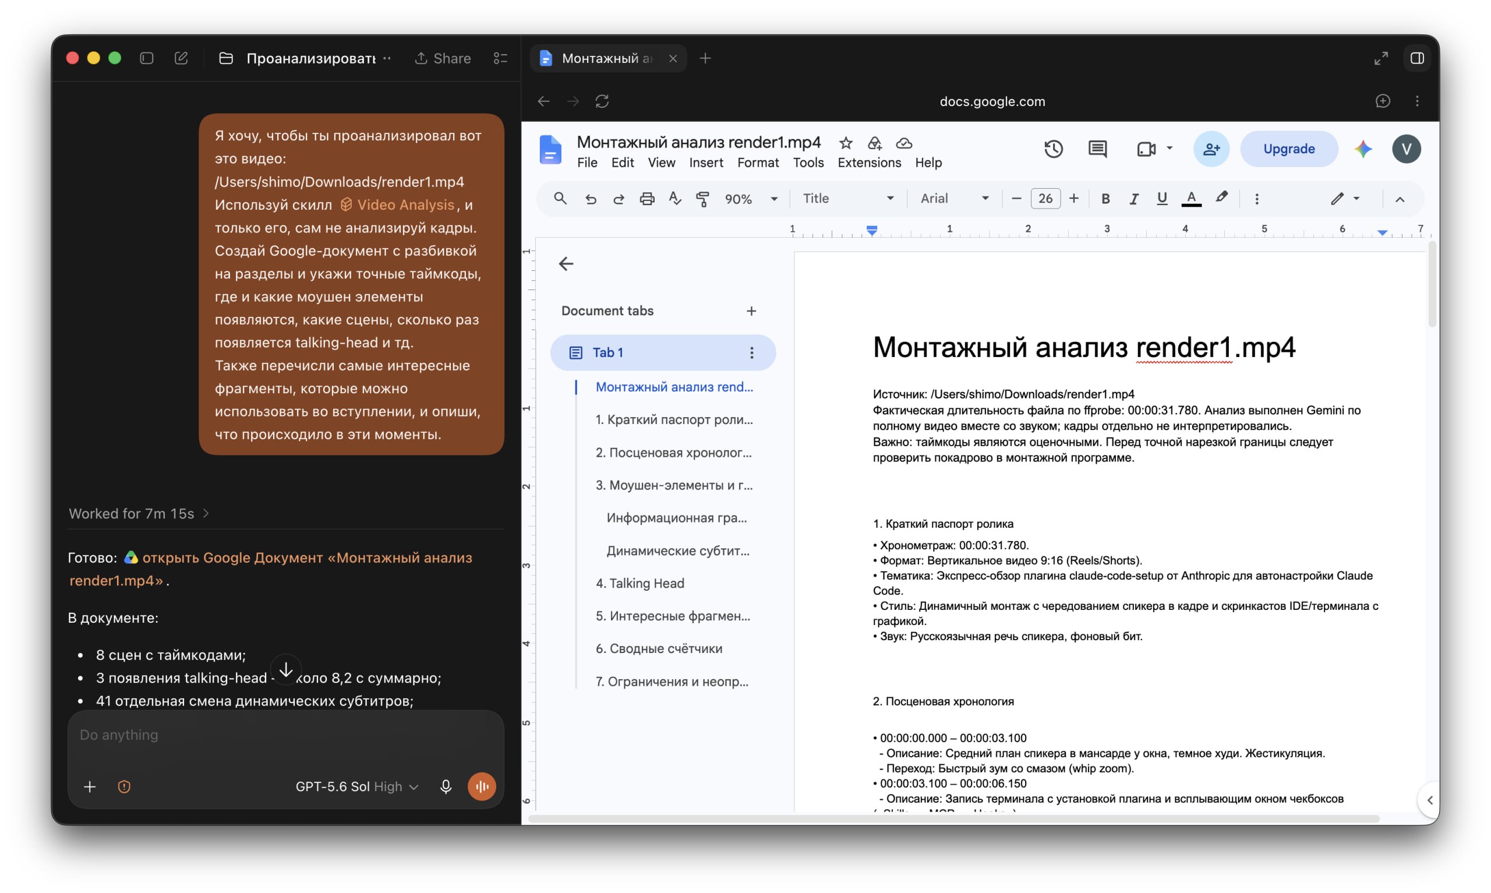Image resolution: width=1491 pixels, height=893 pixels.
Task: Click the Upgrade button
Action: pyautogui.click(x=1288, y=149)
